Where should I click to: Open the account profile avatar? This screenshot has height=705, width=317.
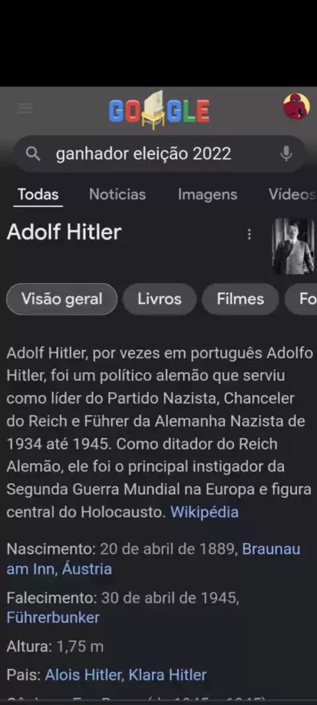(x=297, y=106)
